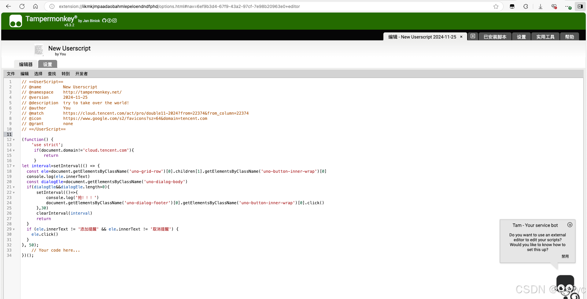Click the ele.click() code line
Image resolution: width=587 pixels, height=299 pixels.
coord(45,234)
